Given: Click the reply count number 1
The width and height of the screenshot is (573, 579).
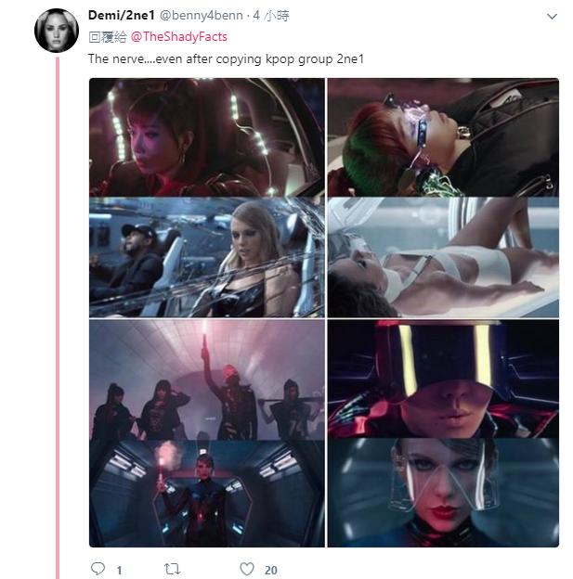Looking at the screenshot, I should 119,570.
